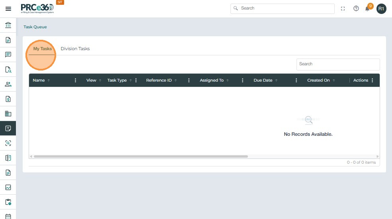The image size is (392, 219).
Task: Switch to the My Tasks tab
Action: pyautogui.click(x=43, y=49)
